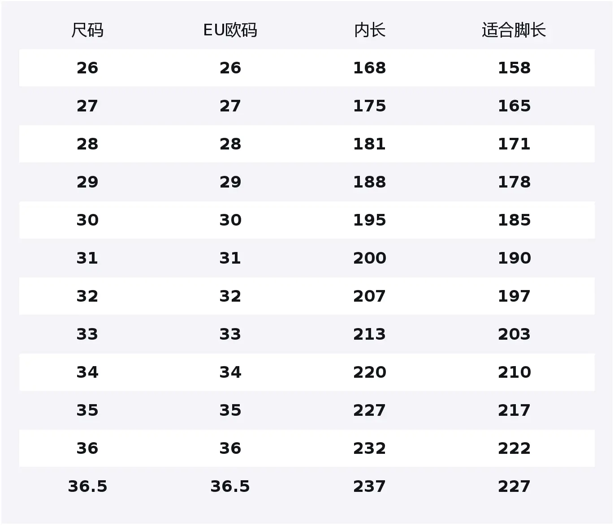Viewport: 614px width, 525px height.
Task: Select the 158 foot length cell
Action: [514, 68]
